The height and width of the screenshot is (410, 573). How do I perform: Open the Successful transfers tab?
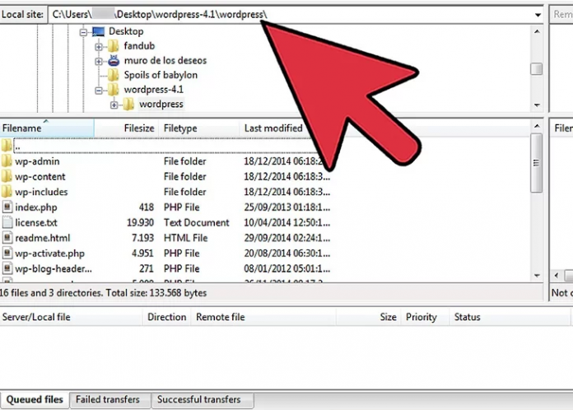click(x=198, y=400)
